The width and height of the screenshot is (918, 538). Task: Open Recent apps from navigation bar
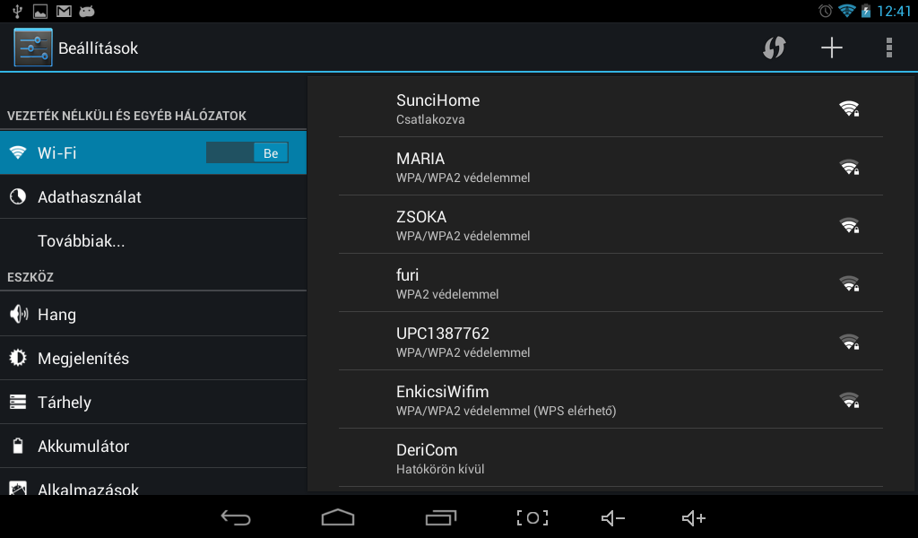pos(440,517)
